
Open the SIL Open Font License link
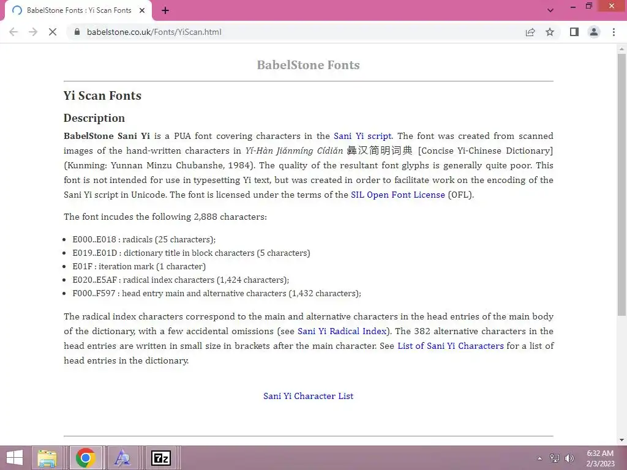point(398,195)
